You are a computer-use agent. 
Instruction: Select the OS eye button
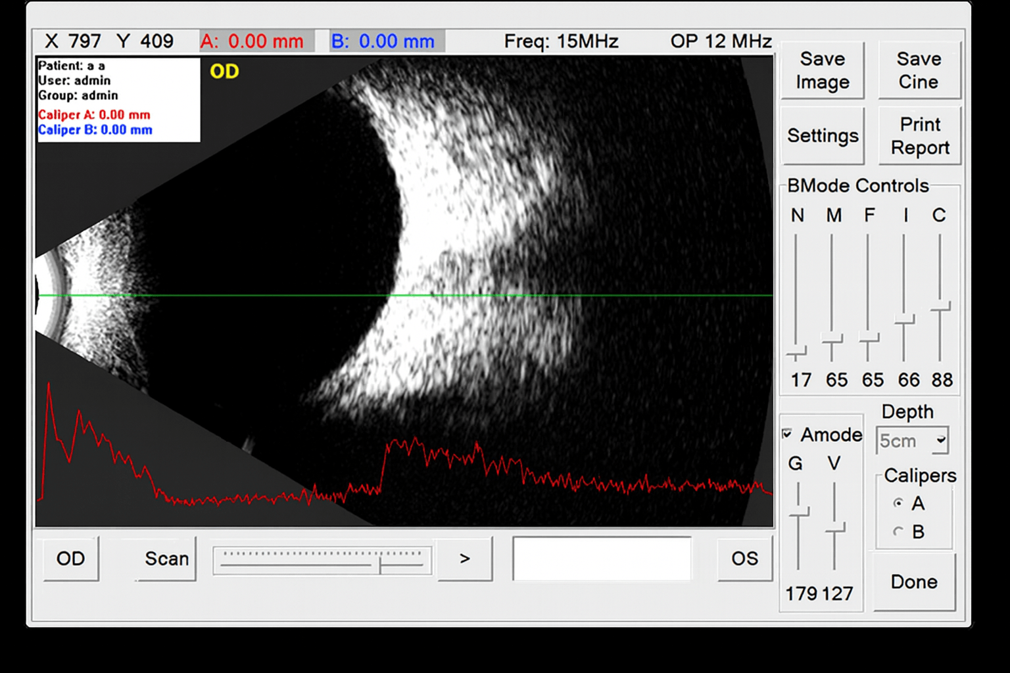pyautogui.click(x=744, y=559)
